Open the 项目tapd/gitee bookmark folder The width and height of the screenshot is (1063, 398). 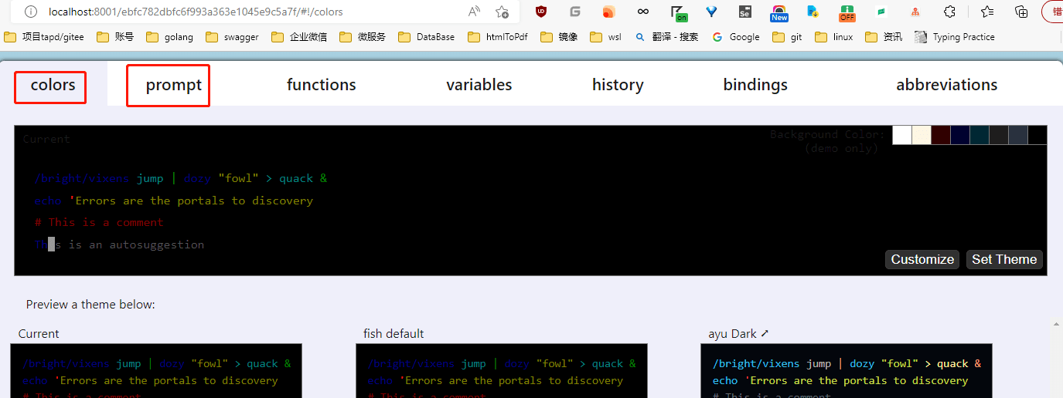point(44,37)
